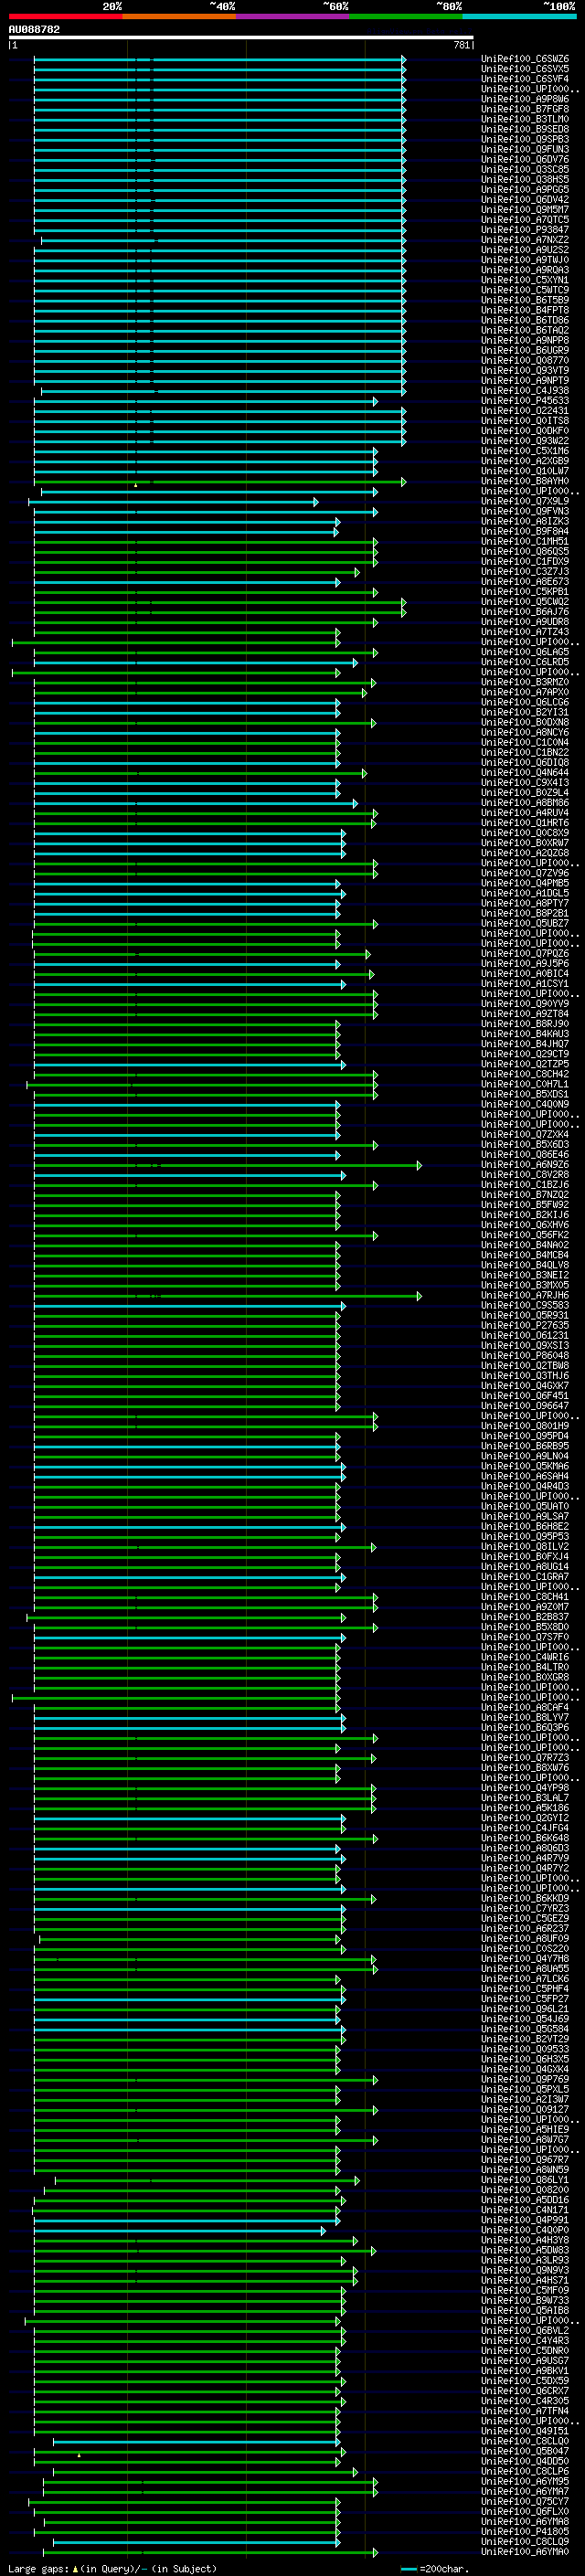
Task: Click label UniRef100_A5DW83
Action: click(525, 2251)
